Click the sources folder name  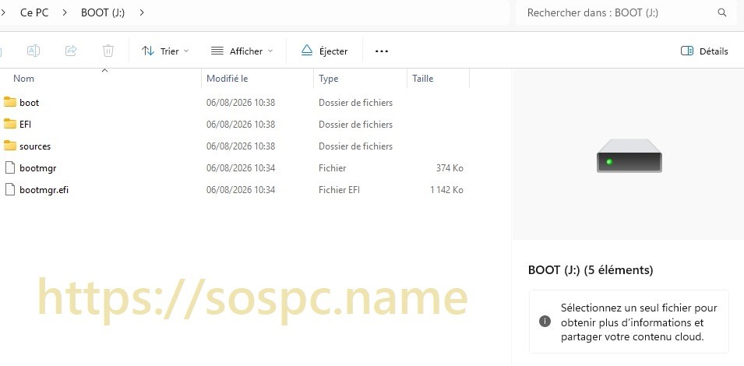[x=35, y=146]
